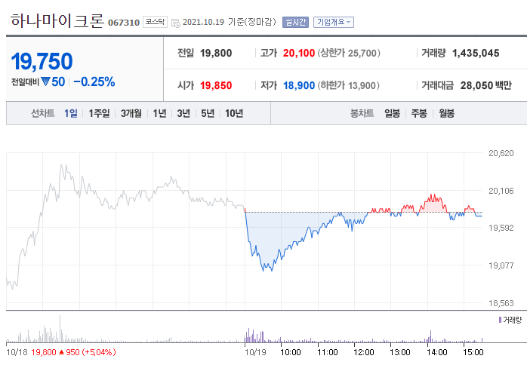Image resolution: width=527 pixels, height=365 pixels.
Task: Click the down triangle icon beside 50
Action: point(45,81)
